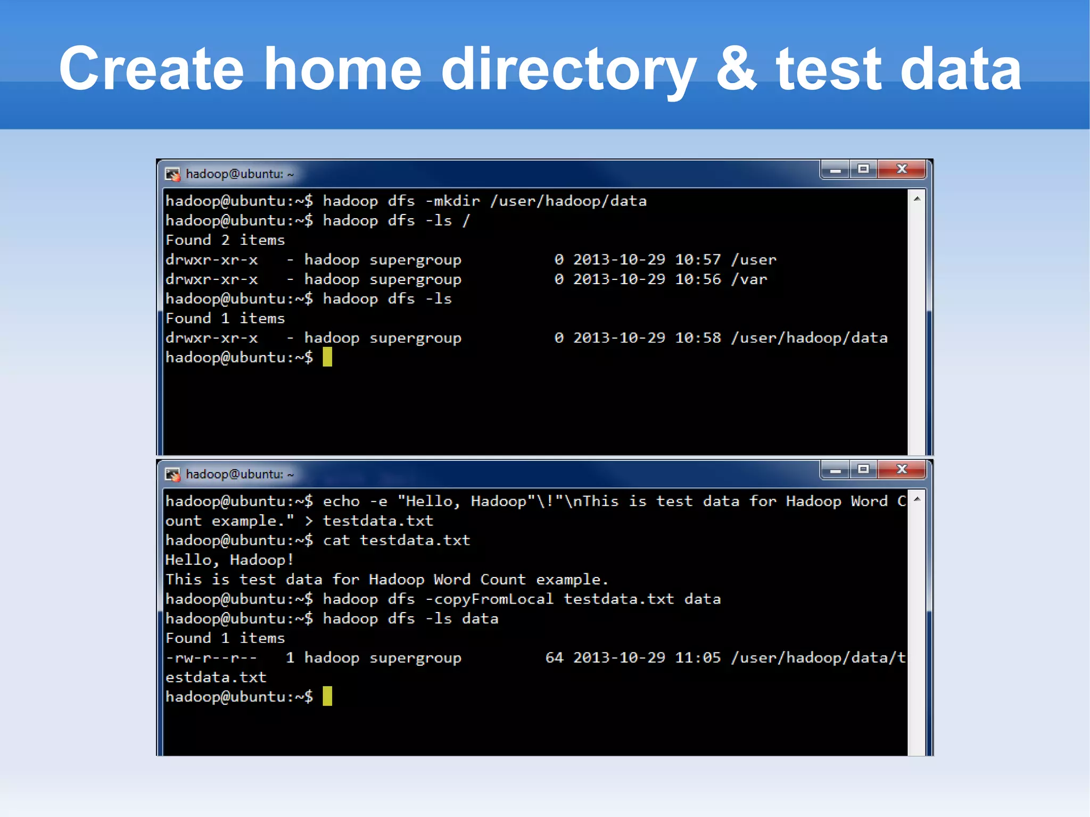Click the '-rw-r--r--' file permissions text
This screenshot has height=817, width=1090.
(x=211, y=658)
